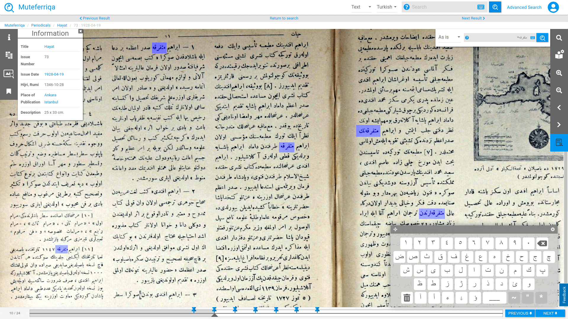Screen dimensions: 568x319
Task: Open Hayat breadcrumb item
Action: 62,25
